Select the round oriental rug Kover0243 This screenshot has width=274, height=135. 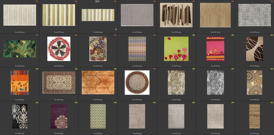coord(137,82)
